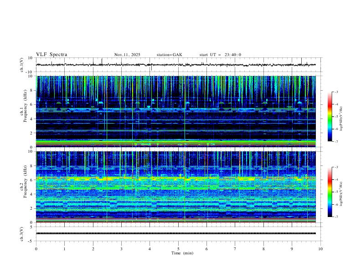Click the "station=GAK" label
Screen dimensions: 361x279
(170, 55)
